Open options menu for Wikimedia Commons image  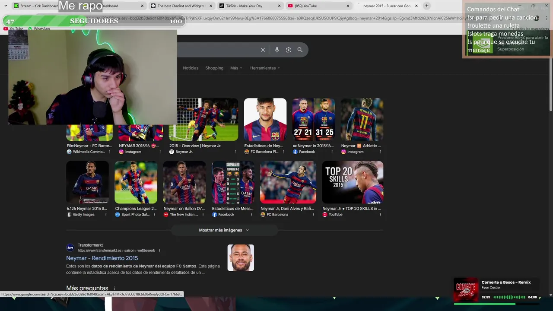[109, 152]
